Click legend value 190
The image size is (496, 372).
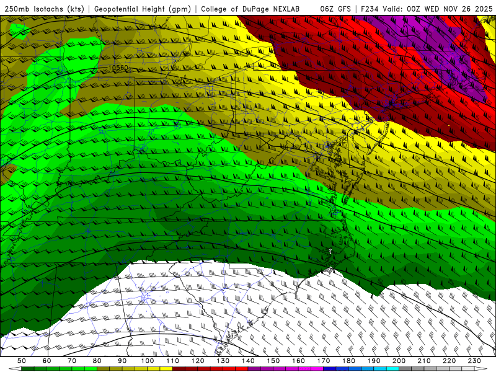coord(374,361)
